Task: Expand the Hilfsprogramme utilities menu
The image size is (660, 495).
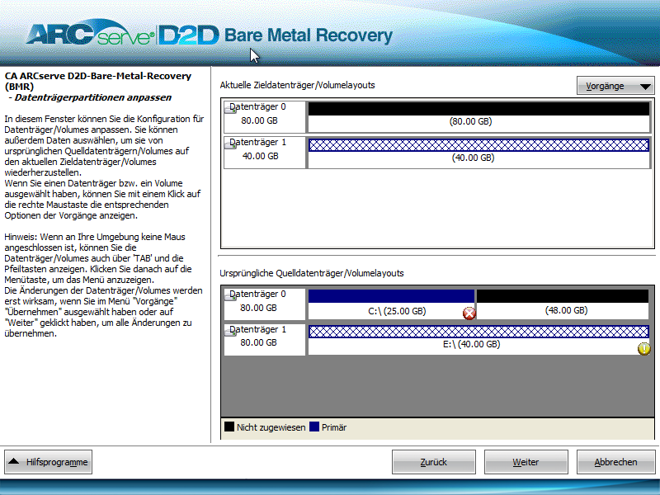Action: (x=49, y=462)
